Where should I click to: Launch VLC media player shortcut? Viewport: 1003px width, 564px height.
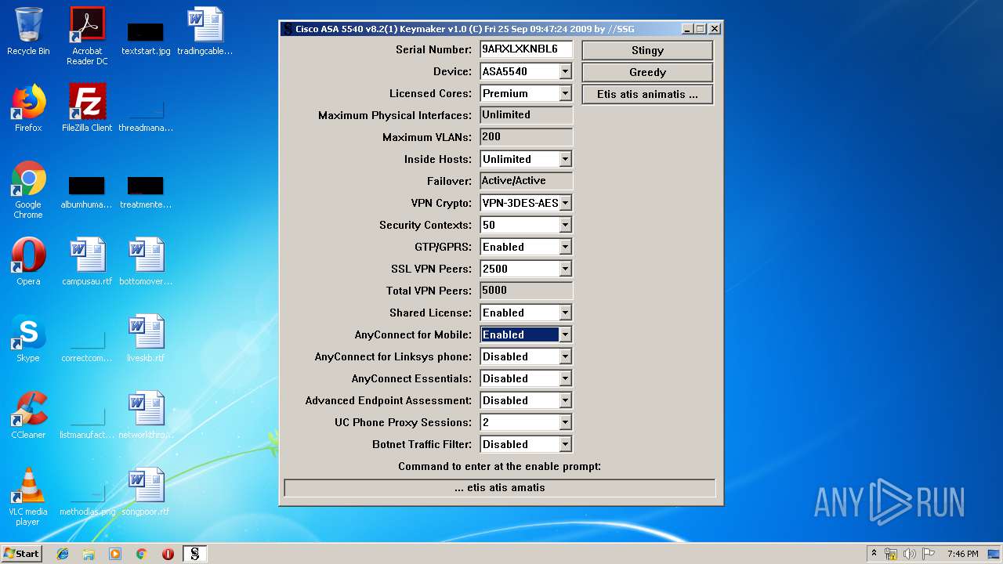[x=28, y=497]
